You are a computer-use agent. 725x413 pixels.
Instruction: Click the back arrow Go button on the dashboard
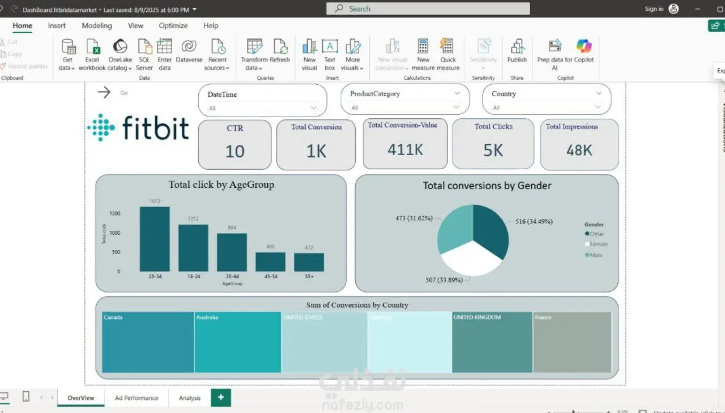[104, 92]
